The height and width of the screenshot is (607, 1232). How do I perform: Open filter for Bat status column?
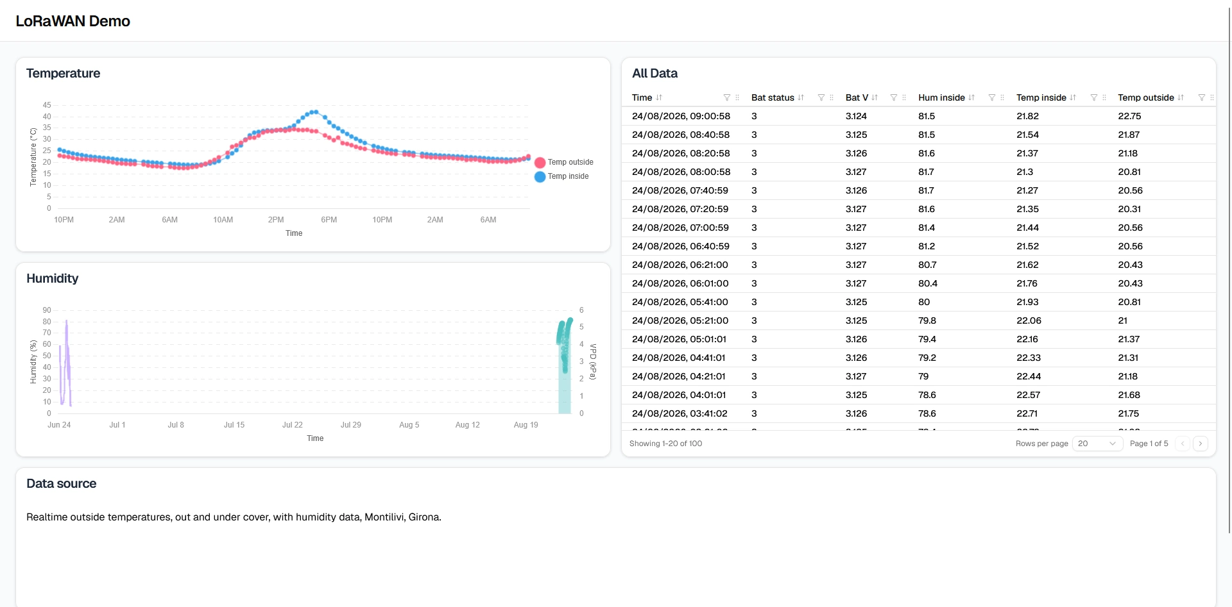pyautogui.click(x=821, y=97)
